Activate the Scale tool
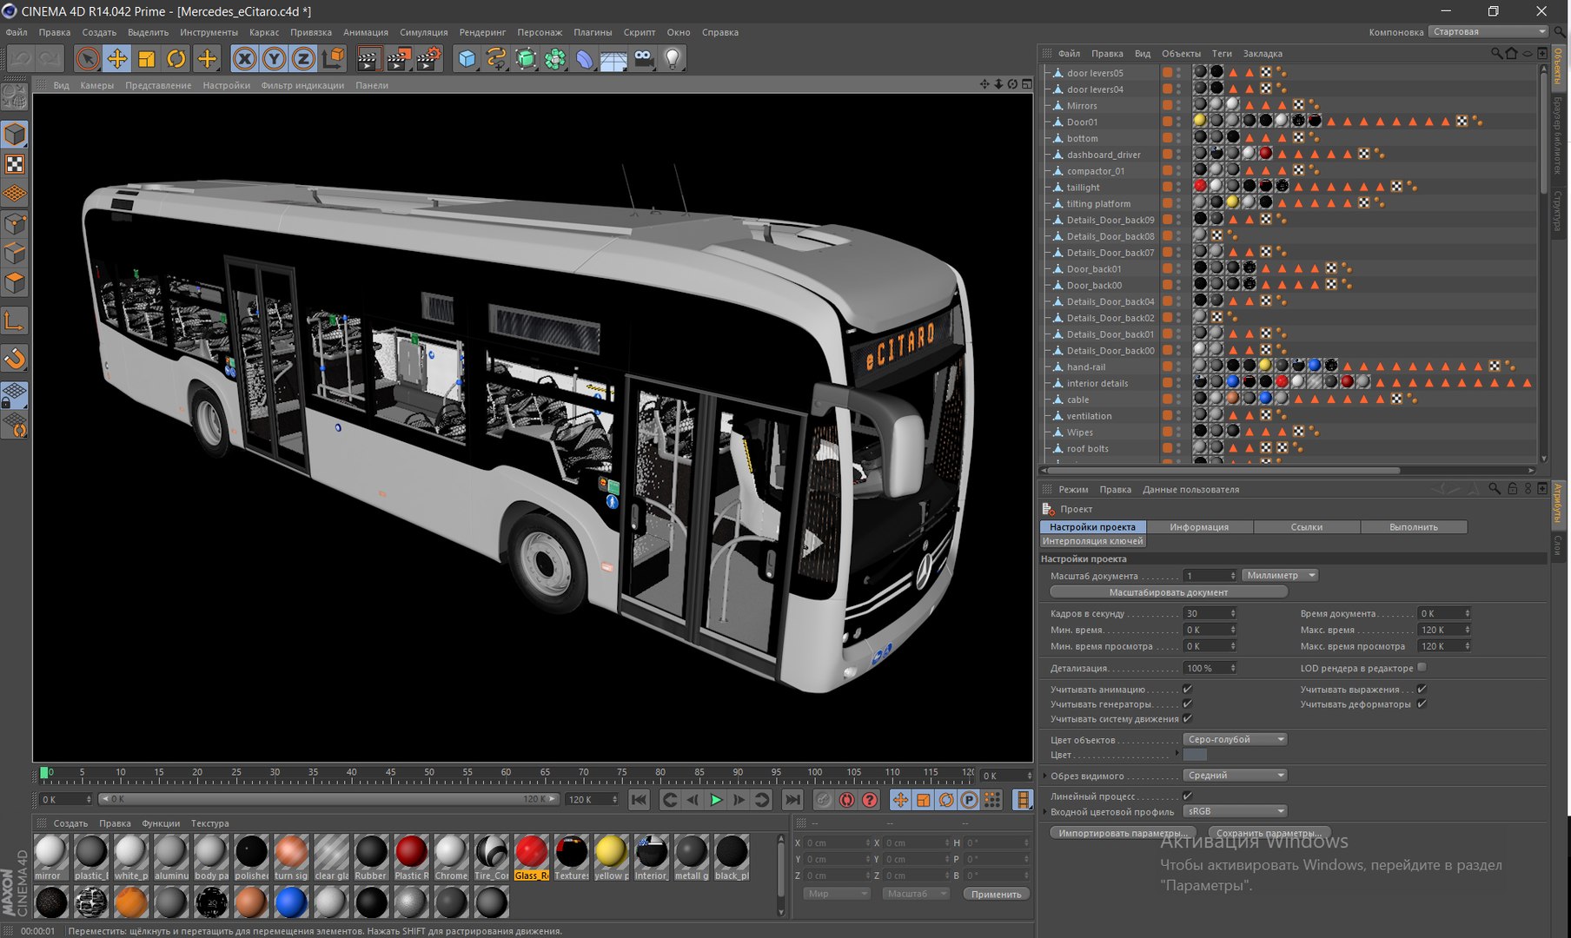 pyautogui.click(x=146, y=59)
